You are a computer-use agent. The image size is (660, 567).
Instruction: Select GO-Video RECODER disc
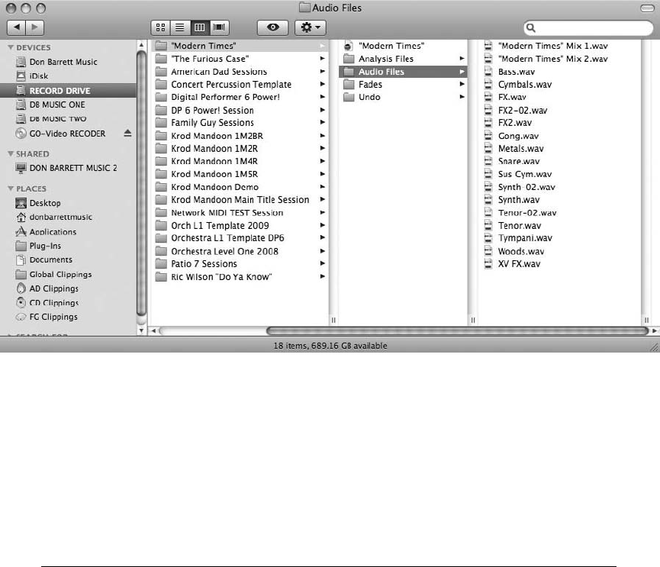point(68,134)
